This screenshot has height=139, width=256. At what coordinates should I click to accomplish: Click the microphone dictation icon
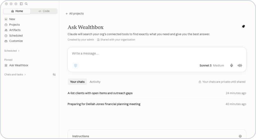pyautogui.click(x=231, y=66)
